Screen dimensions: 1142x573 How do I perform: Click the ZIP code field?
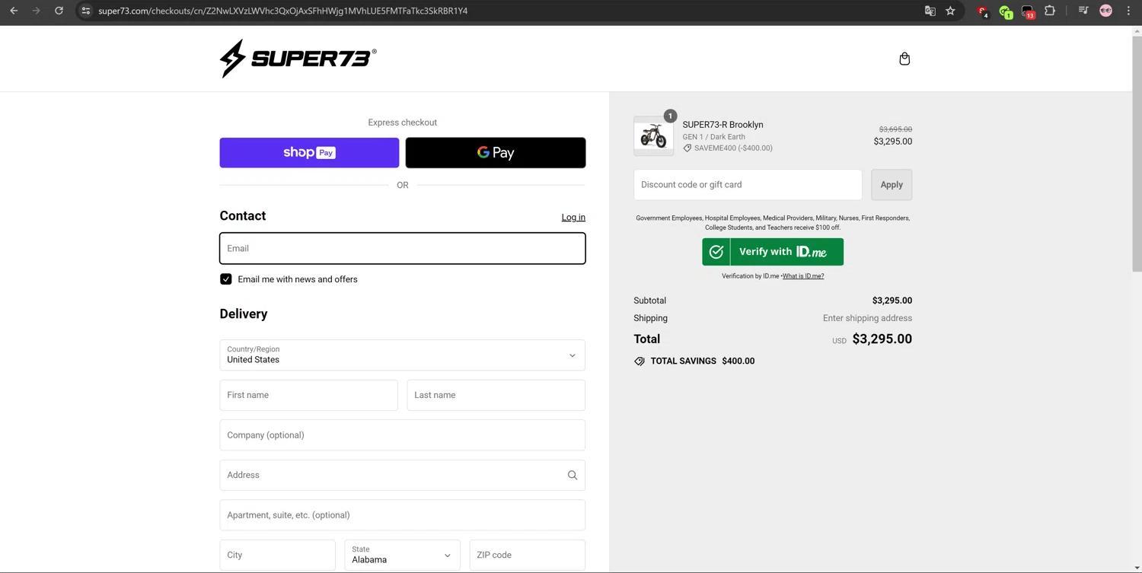[x=527, y=555]
